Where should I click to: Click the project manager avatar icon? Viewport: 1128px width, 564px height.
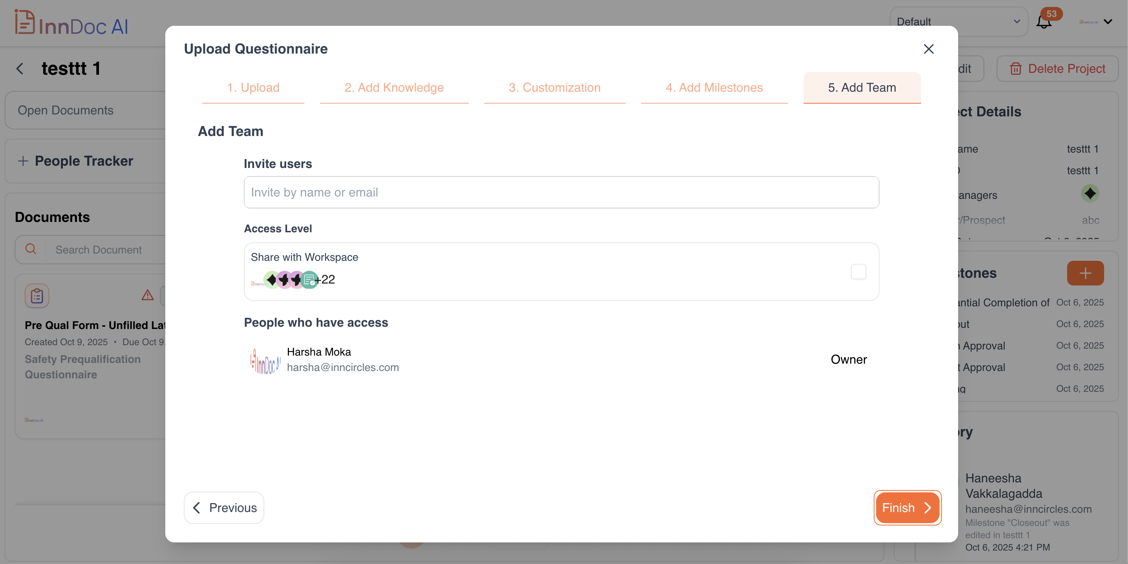pyautogui.click(x=1089, y=193)
